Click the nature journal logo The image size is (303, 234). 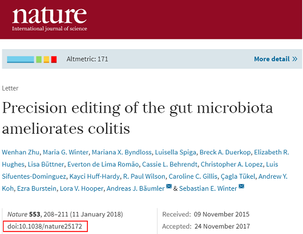click(x=50, y=19)
